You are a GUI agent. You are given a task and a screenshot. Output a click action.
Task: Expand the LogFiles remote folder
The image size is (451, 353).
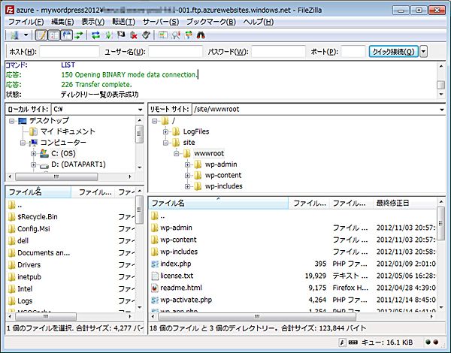click(165, 131)
